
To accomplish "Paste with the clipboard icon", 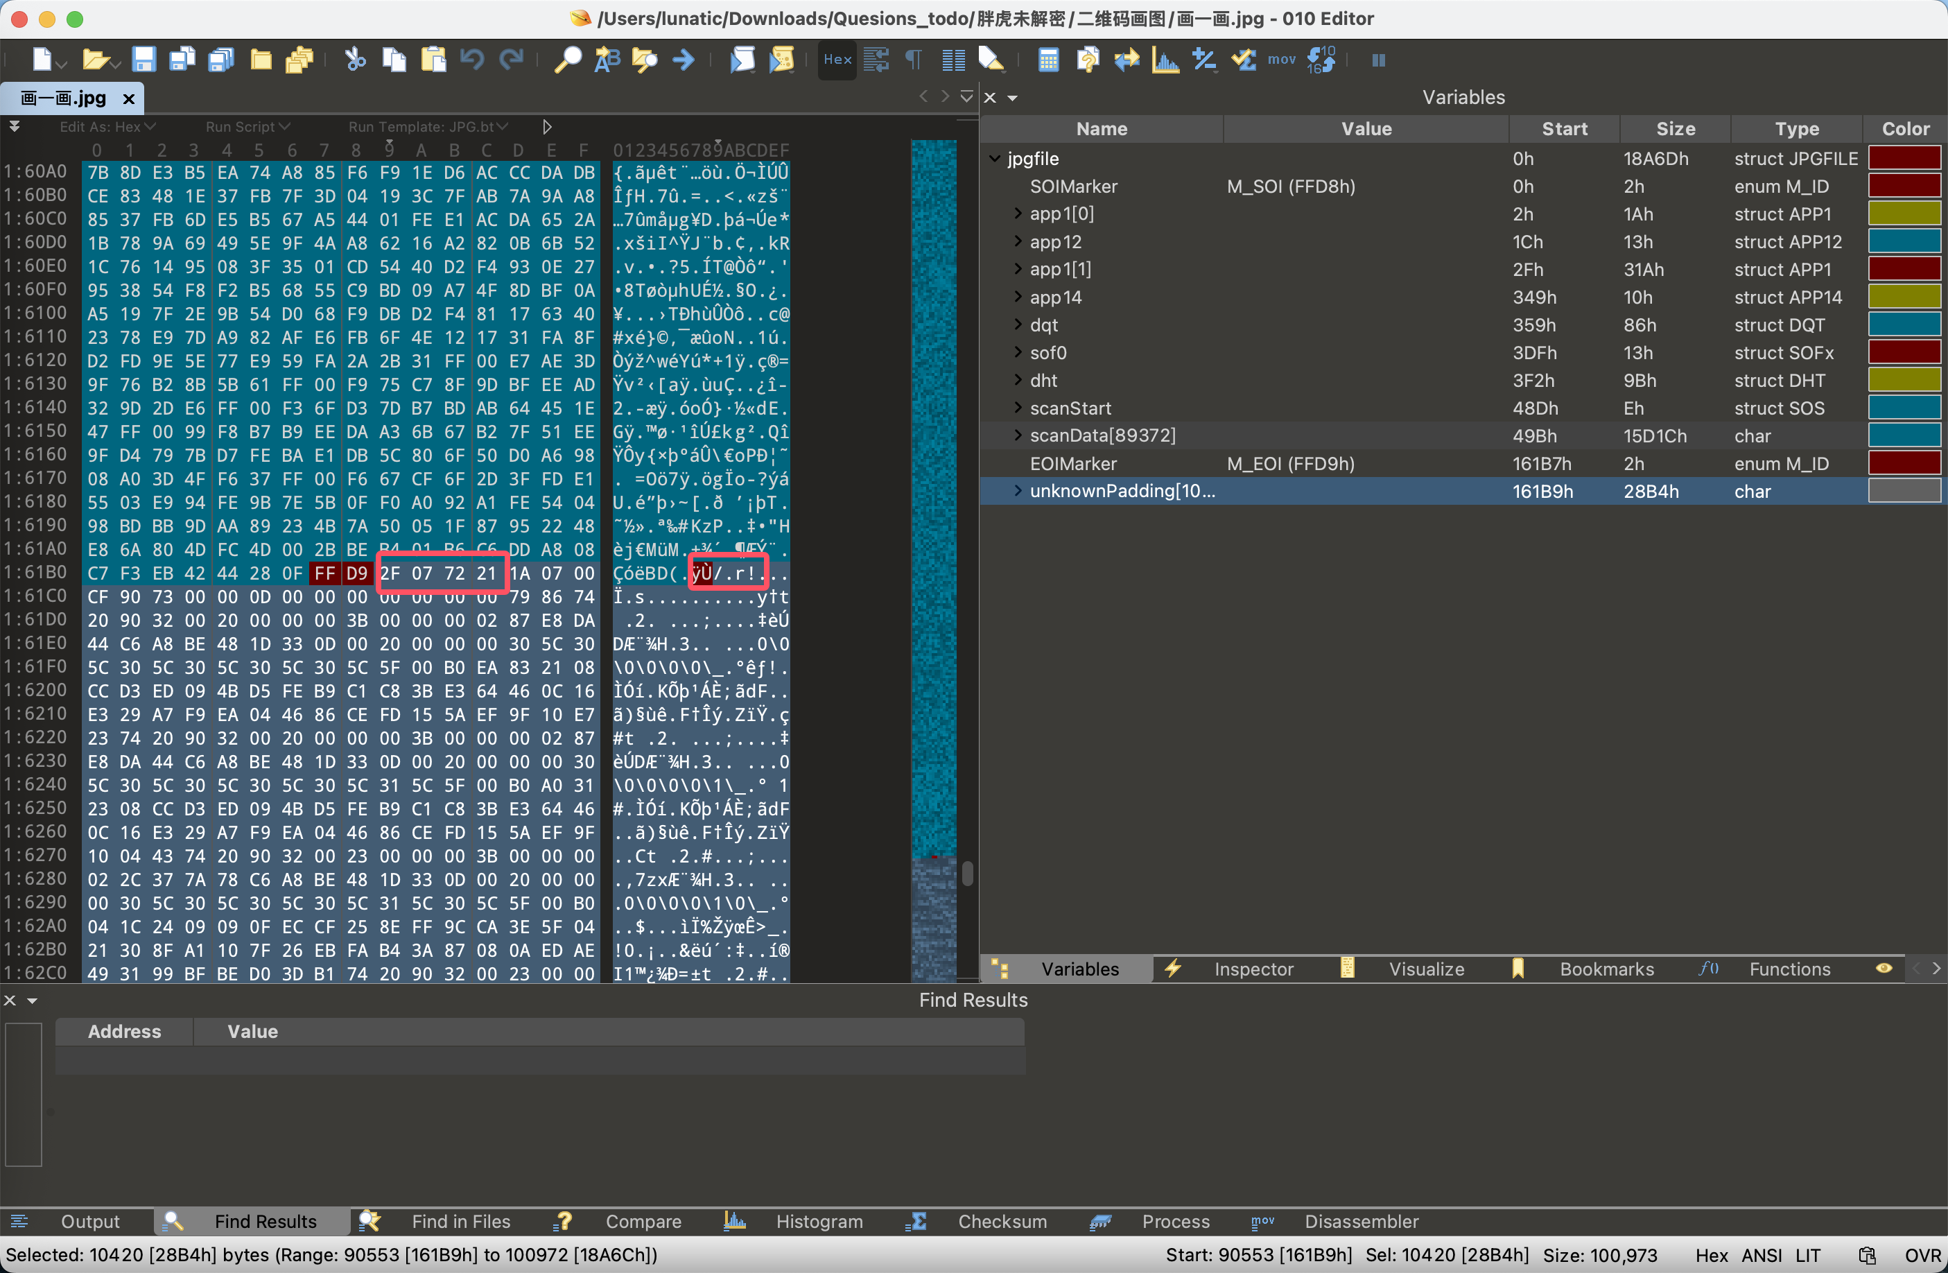I will (434, 60).
